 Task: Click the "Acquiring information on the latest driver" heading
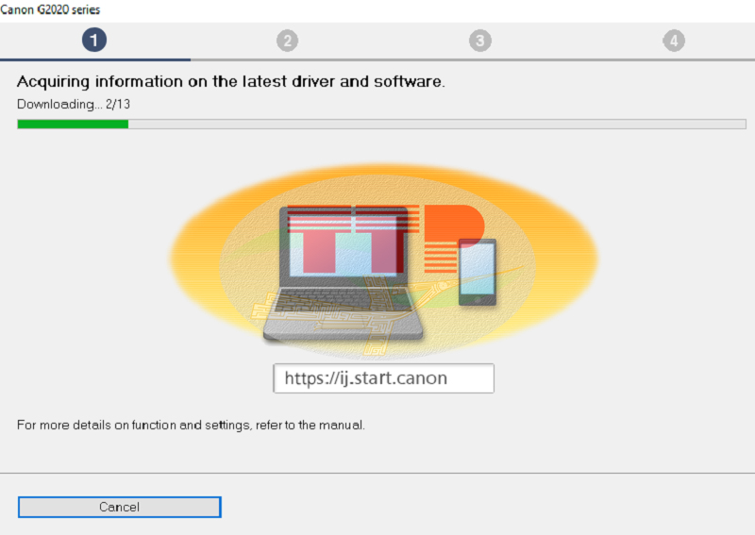point(230,81)
